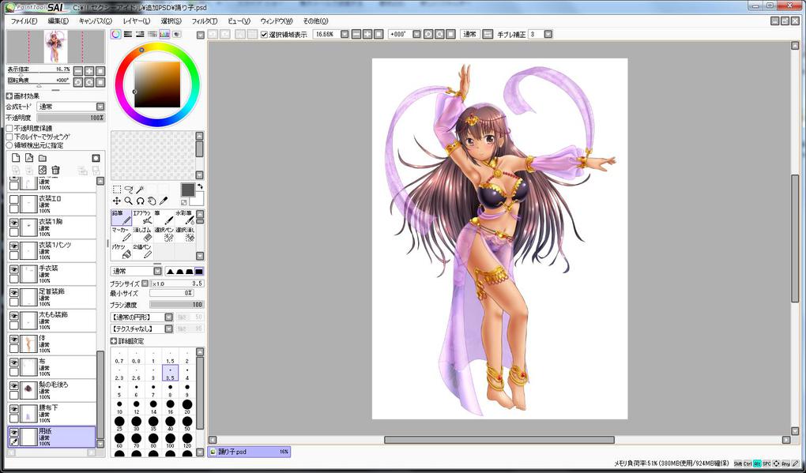Zoom in with toolbar plus button
Viewport: 806px width, 473px height.
tap(367, 35)
